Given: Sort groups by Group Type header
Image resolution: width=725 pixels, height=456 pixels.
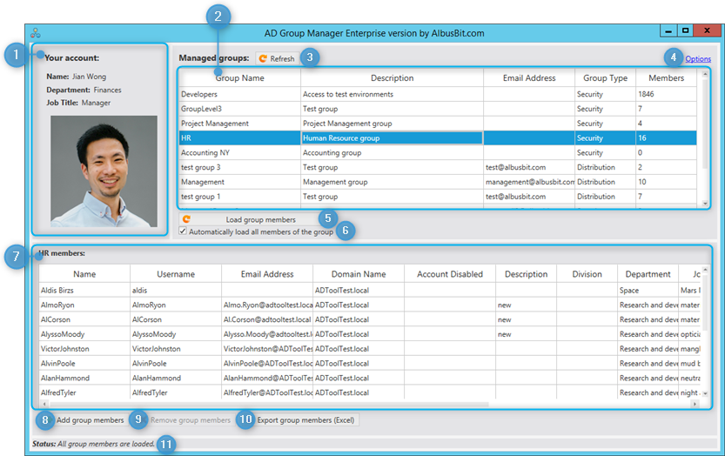Looking at the screenshot, I should coord(605,77).
